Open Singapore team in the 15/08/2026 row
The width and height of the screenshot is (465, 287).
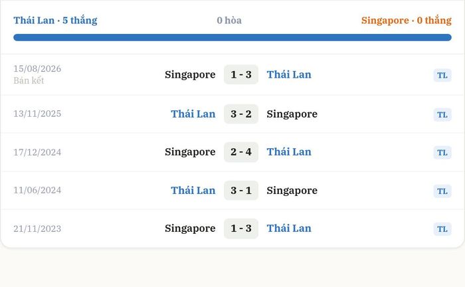(190, 74)
